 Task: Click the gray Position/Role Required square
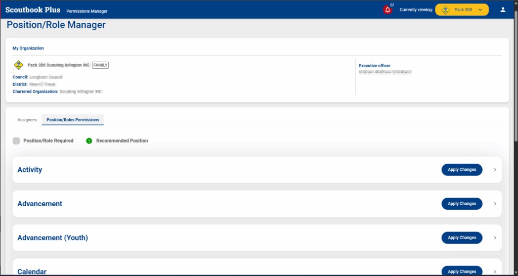pyautogui.click(x=16, y=141)
